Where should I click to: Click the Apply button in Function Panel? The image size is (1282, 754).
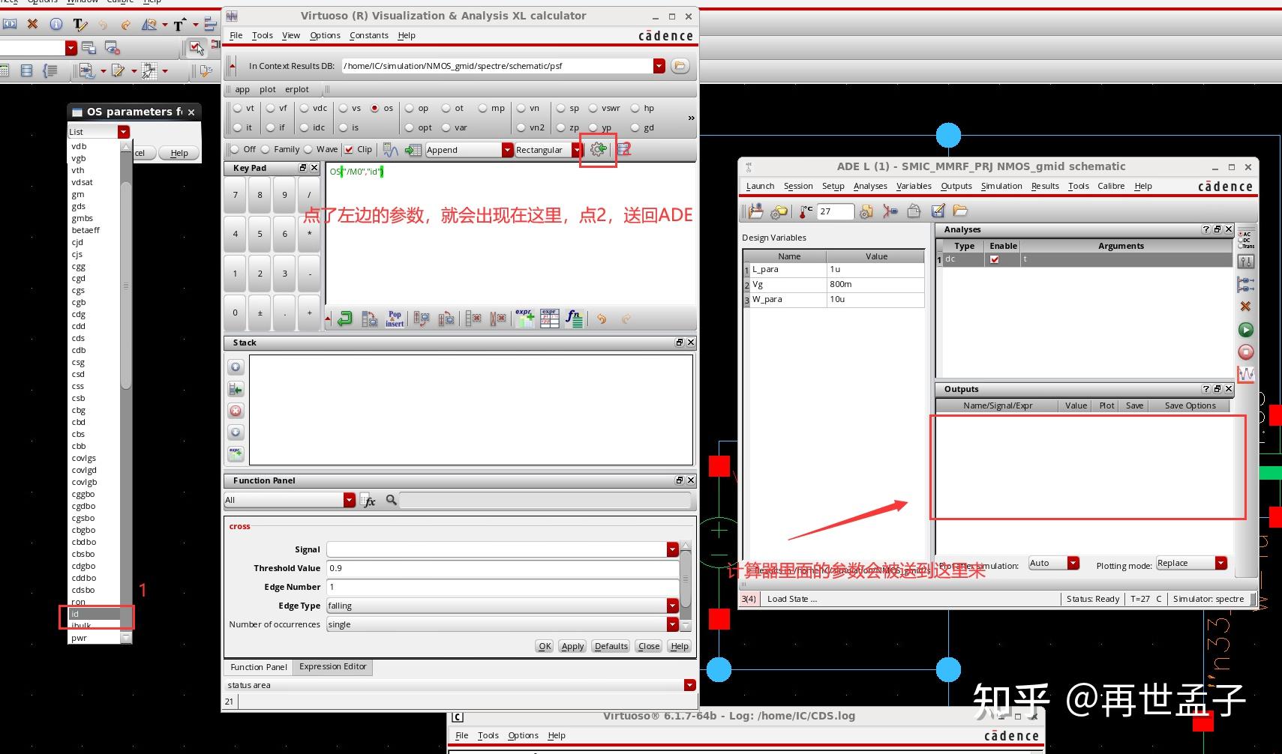(x=572, y=646)
